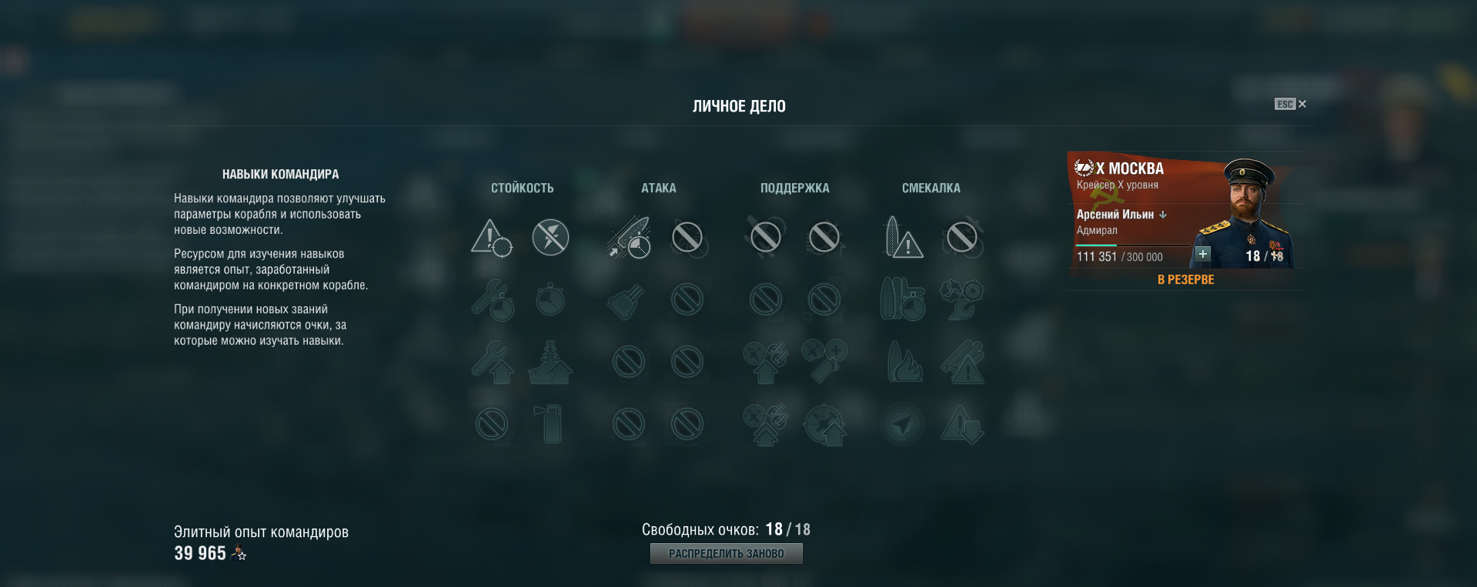Select the aircraft crosshair with up arrow skill
1477x587 pixels.
click(x=824, y=424)
